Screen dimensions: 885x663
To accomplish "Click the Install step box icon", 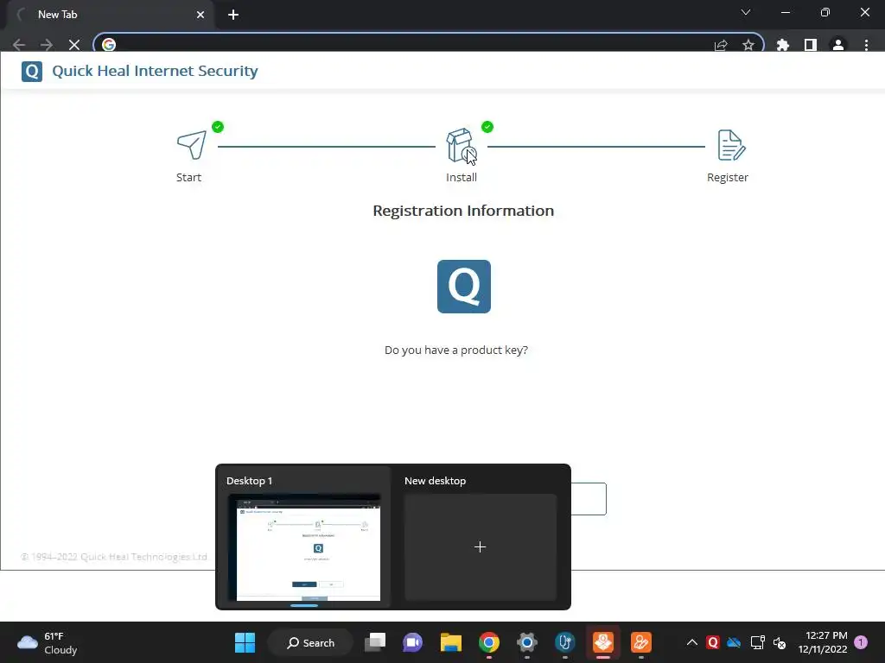I will coord(461,145).
